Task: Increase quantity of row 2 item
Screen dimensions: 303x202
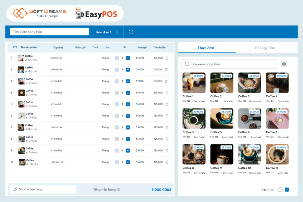Action: 128,70
